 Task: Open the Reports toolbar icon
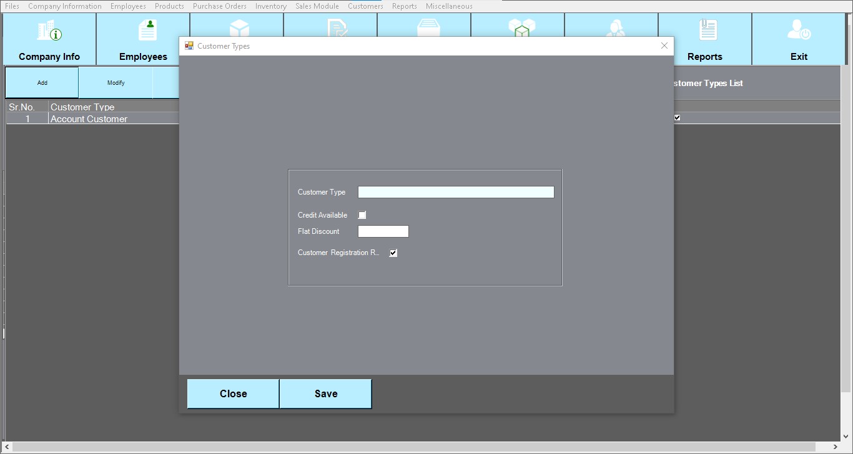(708, 31)
